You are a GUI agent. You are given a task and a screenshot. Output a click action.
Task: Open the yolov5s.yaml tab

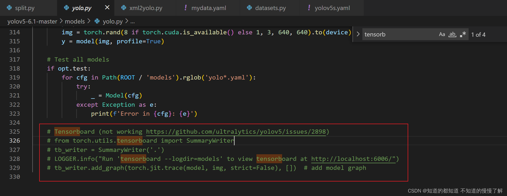coord(332,8)
